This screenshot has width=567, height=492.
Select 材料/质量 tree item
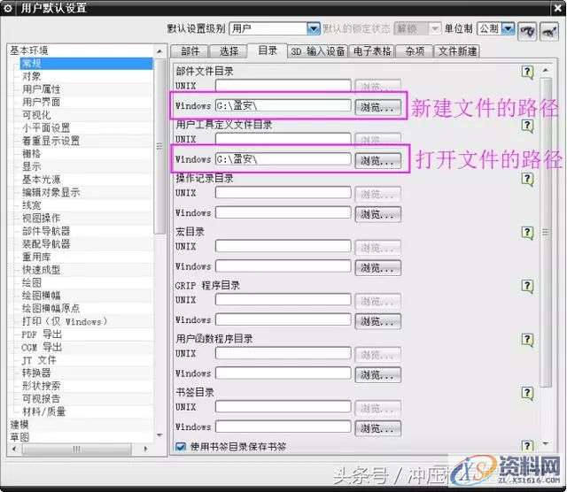pyautogui.click(x=43, y=411)
